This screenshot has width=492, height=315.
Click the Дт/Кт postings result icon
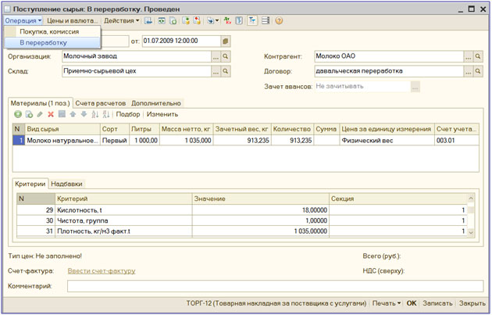pyautogui.click(x=227, y=21)
